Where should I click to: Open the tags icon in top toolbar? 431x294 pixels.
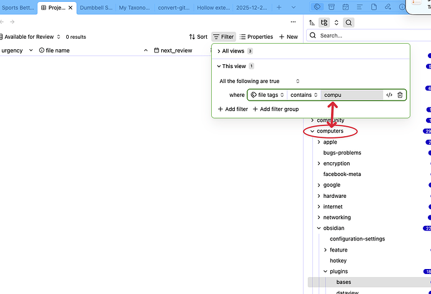tap(318, 7)
